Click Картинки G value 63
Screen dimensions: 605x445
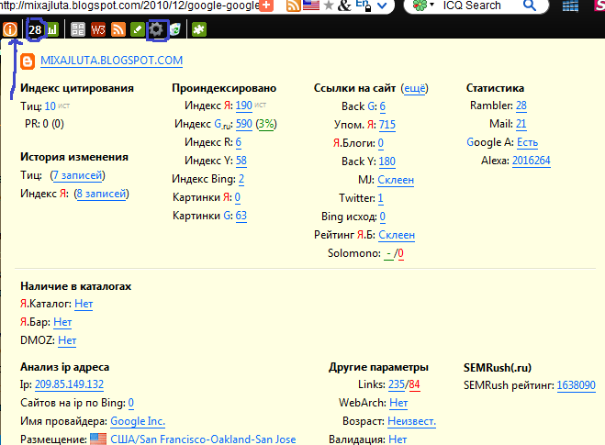(x=241, y=216)
